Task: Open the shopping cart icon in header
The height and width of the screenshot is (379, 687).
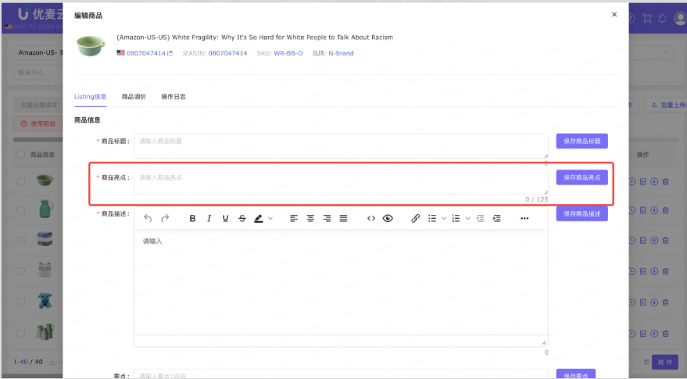Action: 646,19
